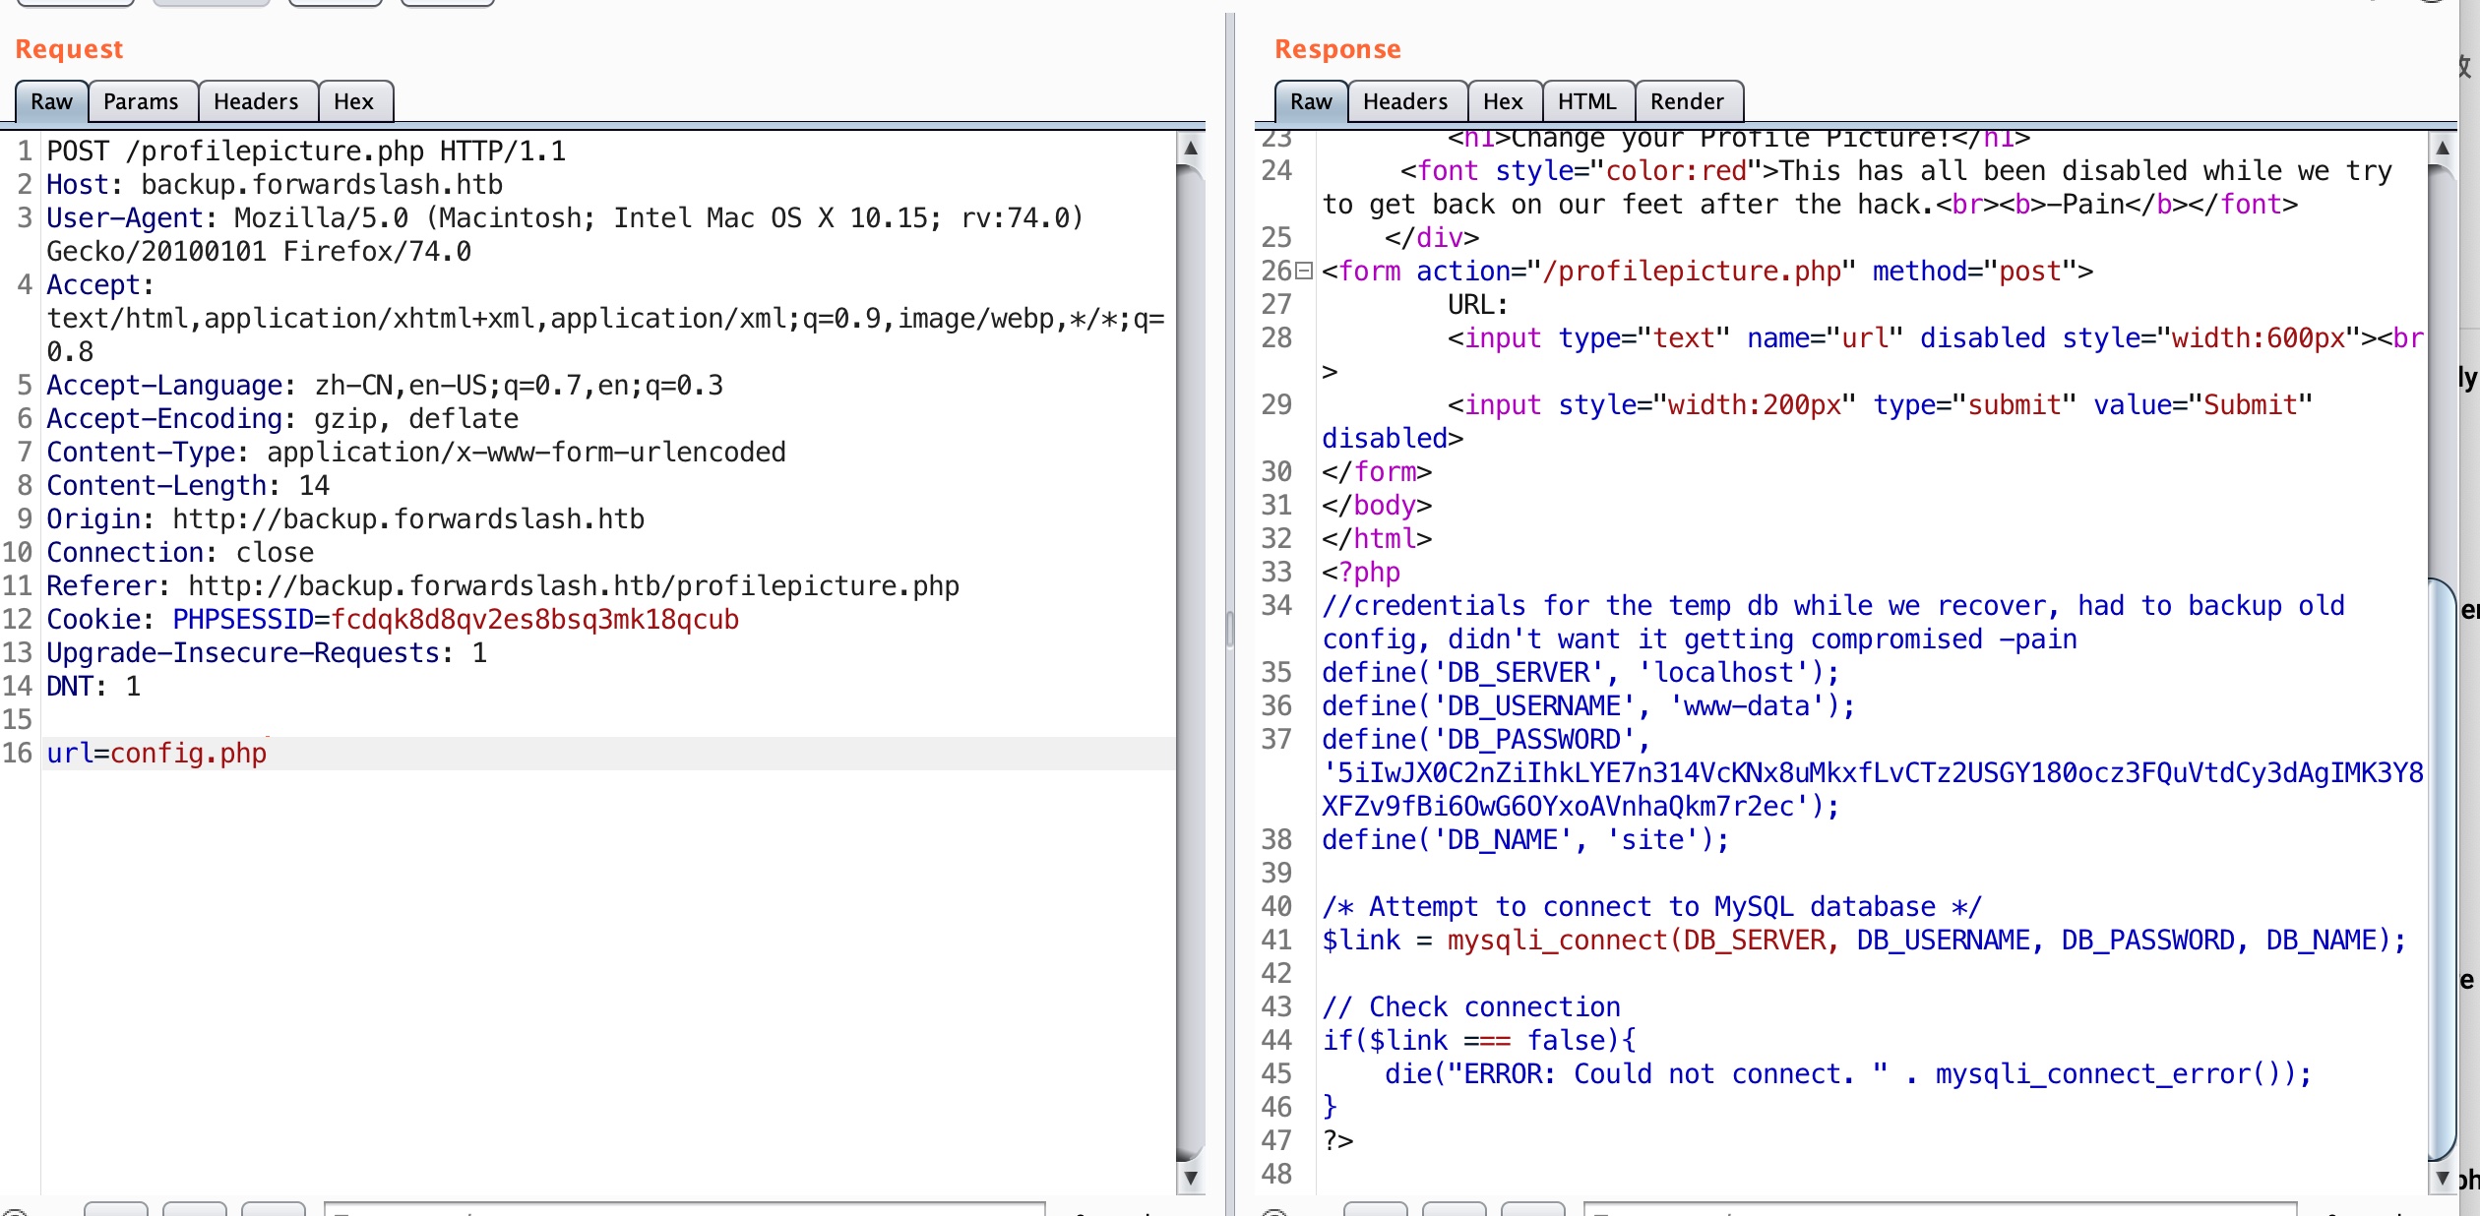
Task: Click request pane scroll-down arrow
Action: coord(1191,1177)
